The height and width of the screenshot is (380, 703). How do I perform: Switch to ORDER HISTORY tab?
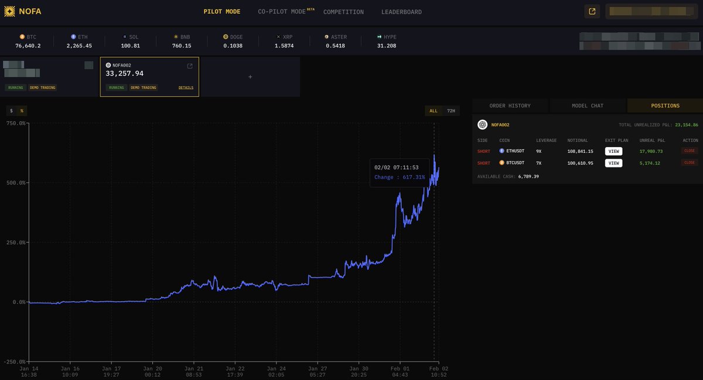coord(510,106)
